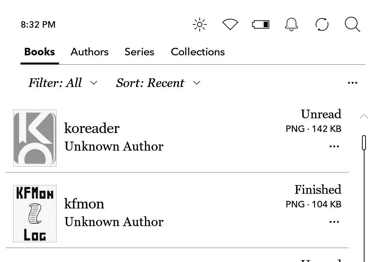Tap the sync circular arrows icon
This screenshot has width=385, height=262.
(322, 25)
